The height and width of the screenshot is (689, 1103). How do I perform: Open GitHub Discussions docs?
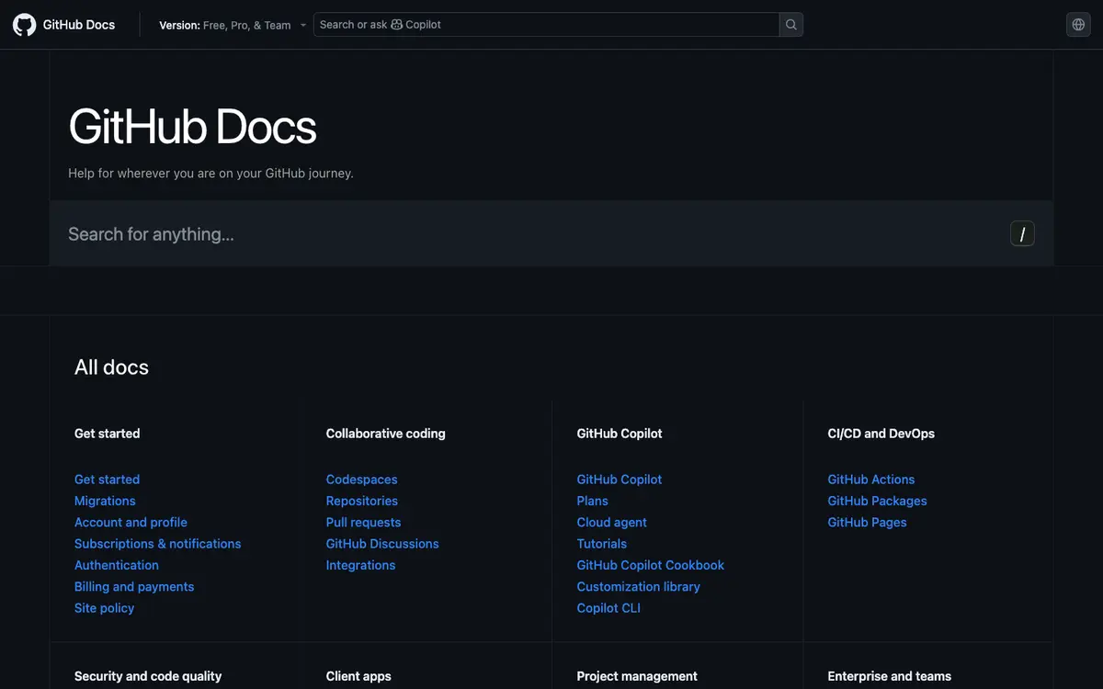click(382, 544)
